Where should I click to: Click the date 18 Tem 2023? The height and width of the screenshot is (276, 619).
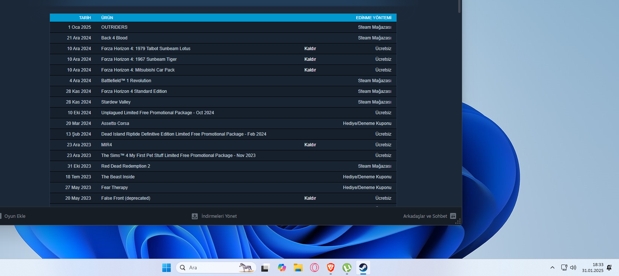[x=78, y=177]
